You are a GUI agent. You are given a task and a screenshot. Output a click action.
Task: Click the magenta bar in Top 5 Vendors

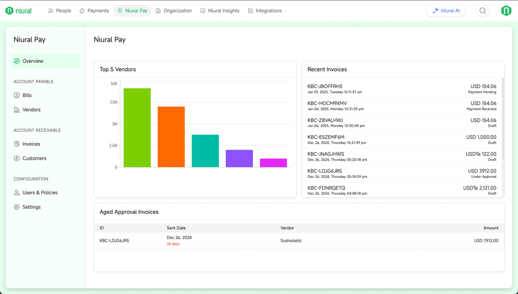pos(273,163)
